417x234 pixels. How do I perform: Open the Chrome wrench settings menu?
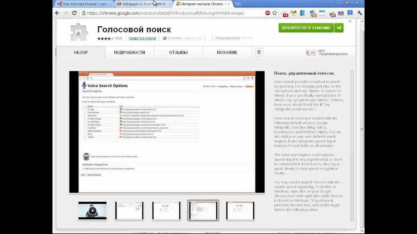click(360, 13)
